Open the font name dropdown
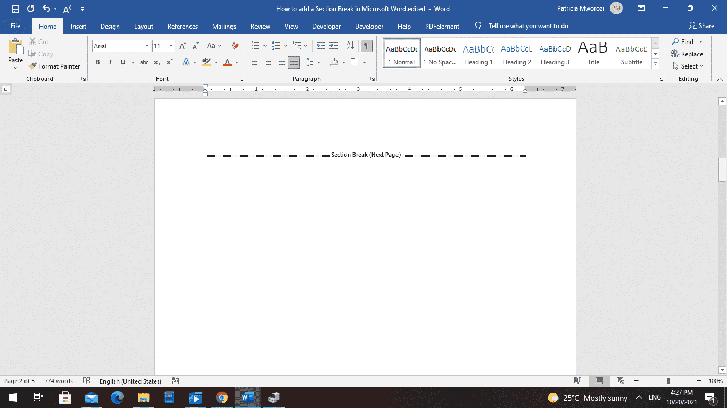727x408 pixels. [x=147, y=46]
